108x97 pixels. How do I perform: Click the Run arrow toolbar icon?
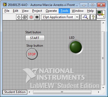[19, 17]
